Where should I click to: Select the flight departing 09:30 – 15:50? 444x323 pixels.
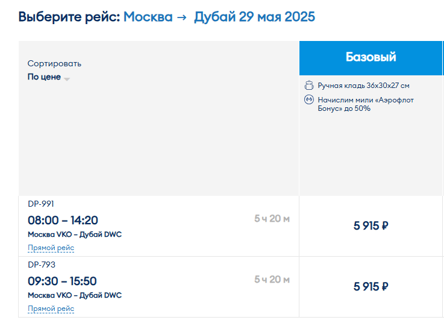(62, 281)
